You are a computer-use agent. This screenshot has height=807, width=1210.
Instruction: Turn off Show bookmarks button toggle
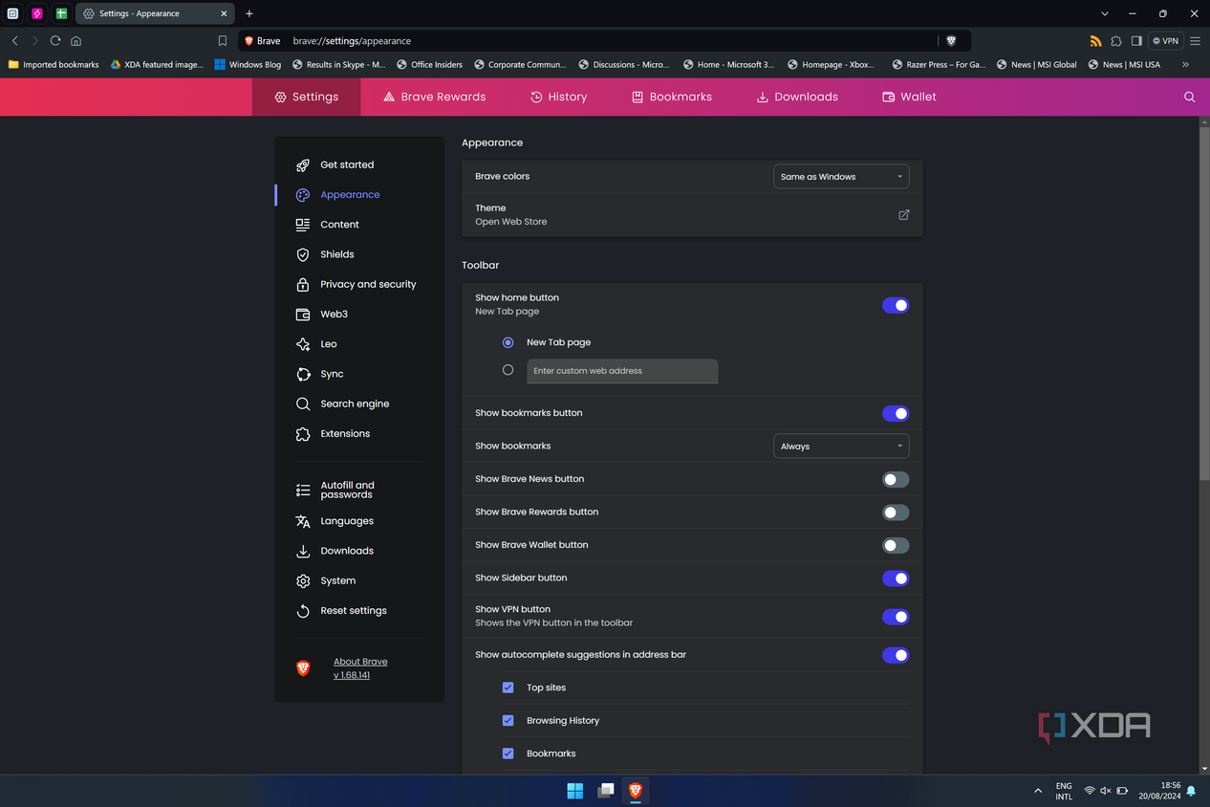pos(896,413)
